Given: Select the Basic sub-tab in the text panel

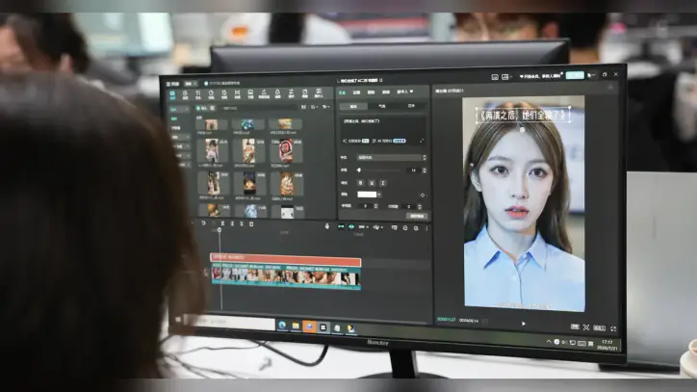Looking at the screenshot, I should pyautogui.click(x=353, y=107).
